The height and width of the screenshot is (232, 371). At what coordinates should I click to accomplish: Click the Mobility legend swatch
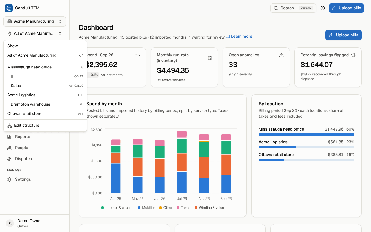(139, 208)
